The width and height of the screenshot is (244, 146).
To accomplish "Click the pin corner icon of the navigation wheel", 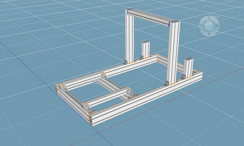I will click(x=217, y=18).
